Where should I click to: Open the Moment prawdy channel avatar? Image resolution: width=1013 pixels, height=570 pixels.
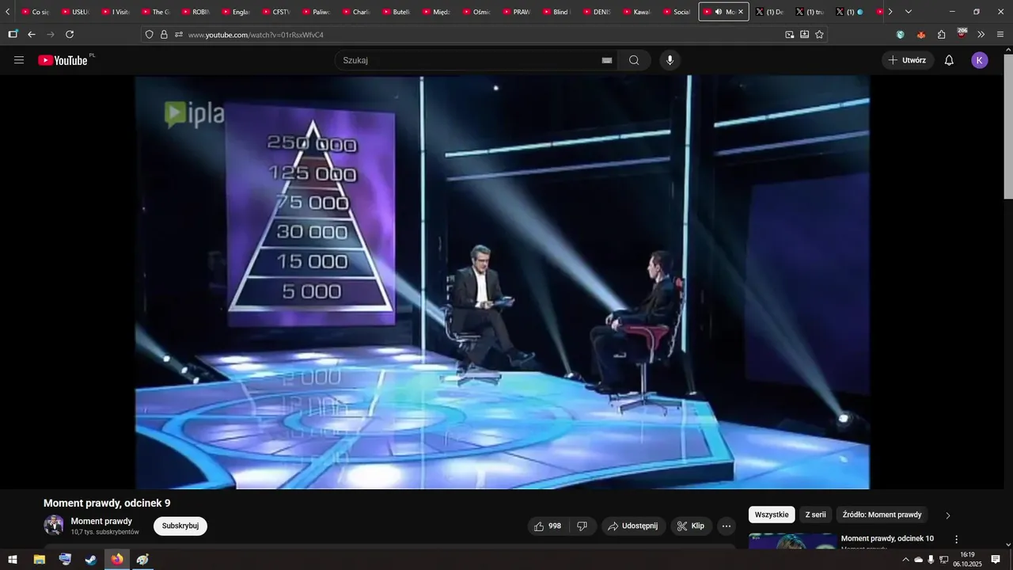(x=54, y=526)
